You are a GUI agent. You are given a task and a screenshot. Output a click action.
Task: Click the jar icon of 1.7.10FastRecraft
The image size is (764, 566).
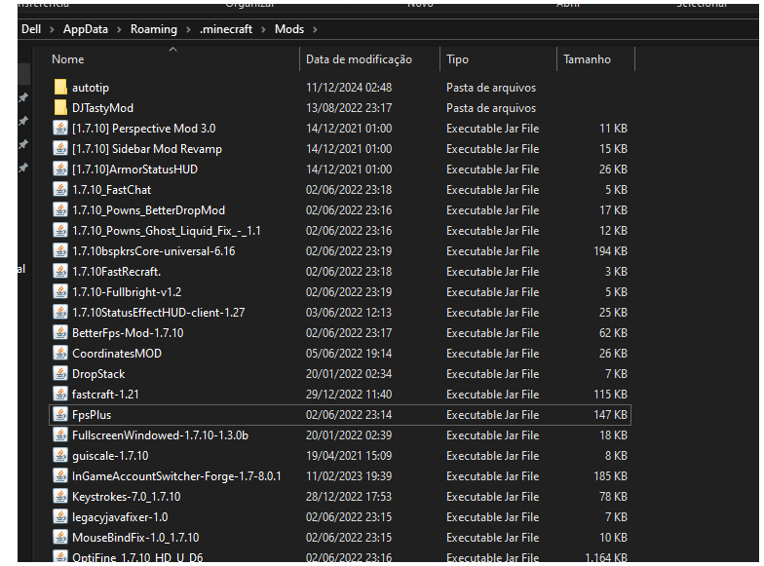[60, 271]
